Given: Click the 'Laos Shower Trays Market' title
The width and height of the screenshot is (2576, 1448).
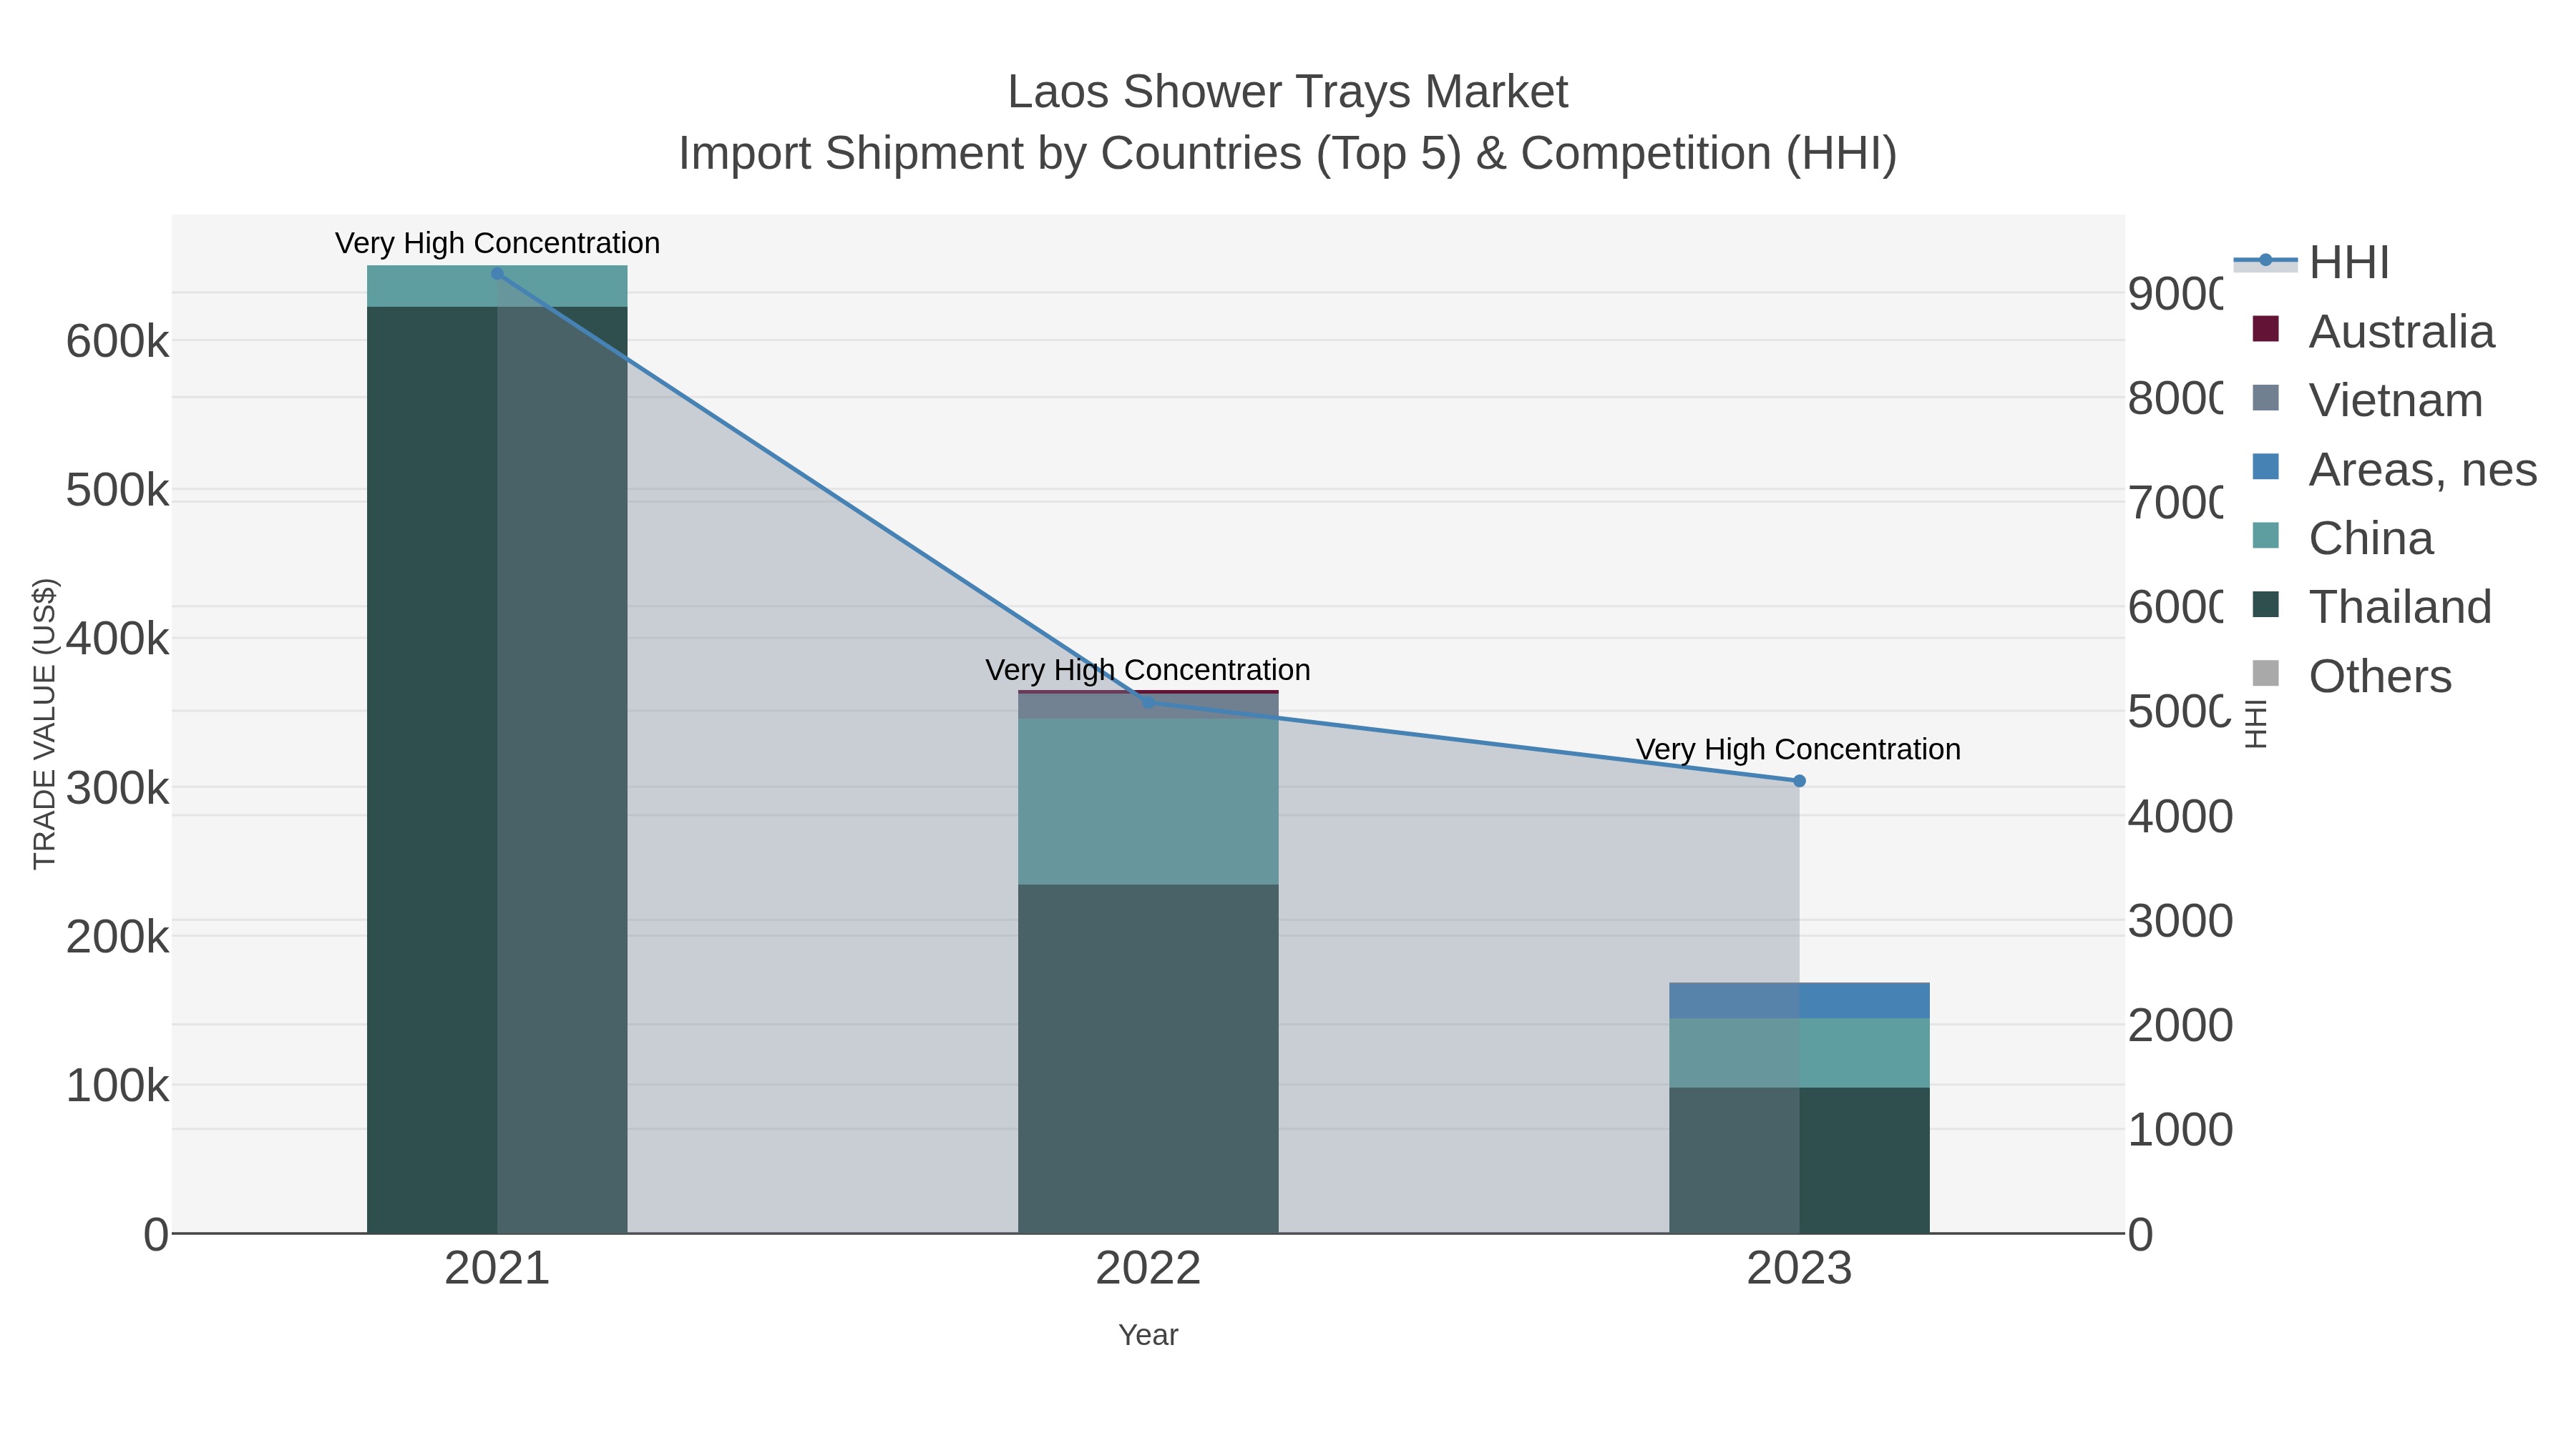Looking at the screenshot, I should (x=1288, y=92).
